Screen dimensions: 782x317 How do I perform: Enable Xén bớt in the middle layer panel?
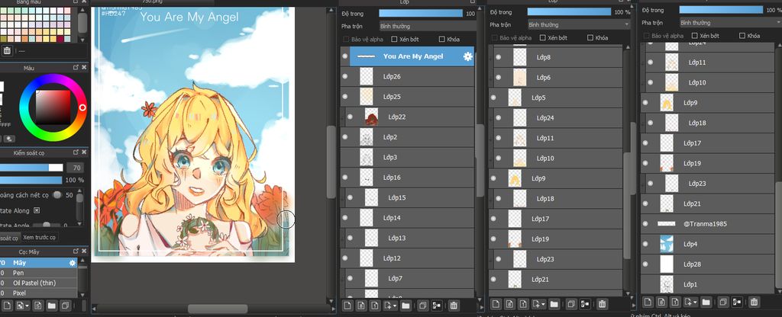pyautogui.click(x=543, y=38)
